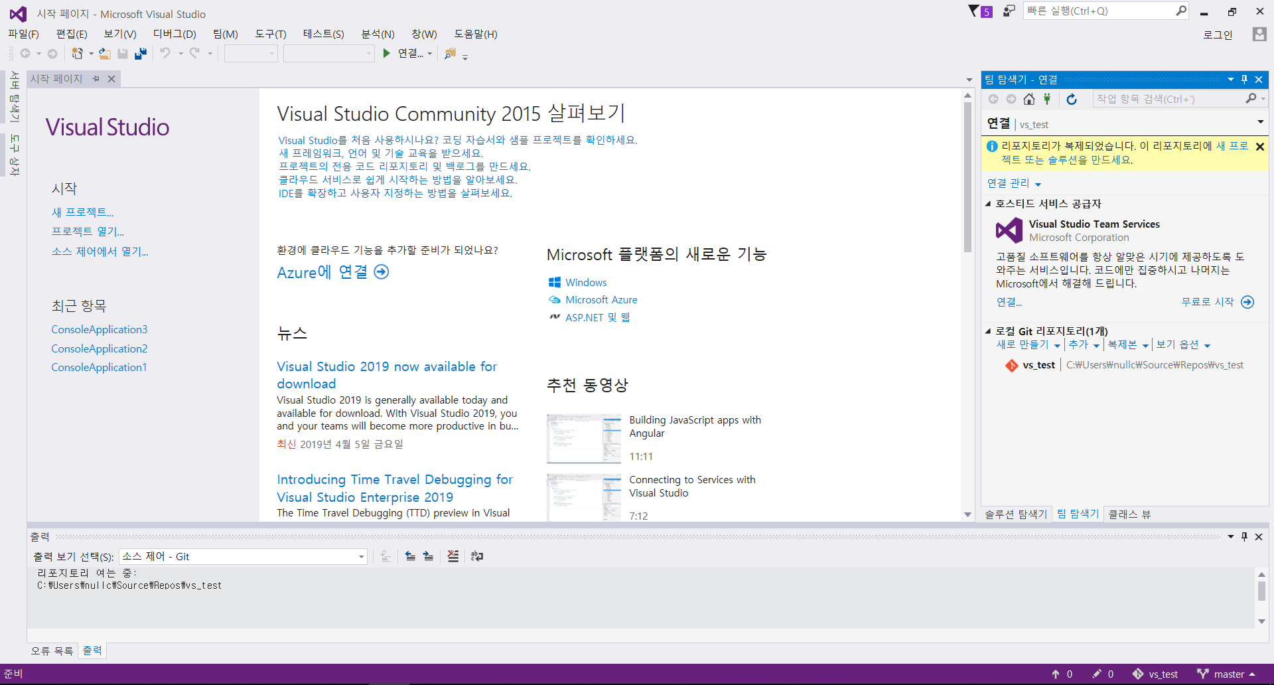
Task: Switch to the 오류 목록 tab
Action: [52, 650]
